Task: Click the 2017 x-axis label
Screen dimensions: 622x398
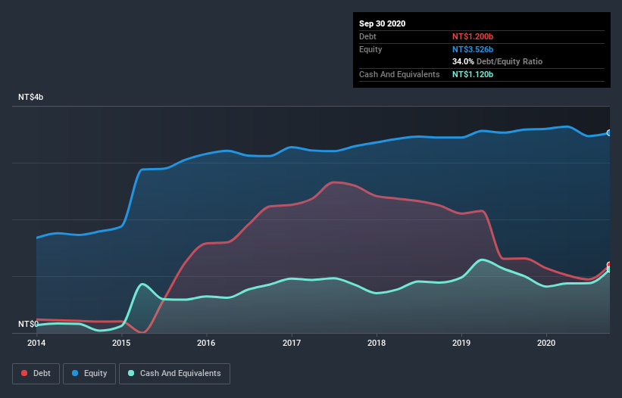Action: pos(292,343)
